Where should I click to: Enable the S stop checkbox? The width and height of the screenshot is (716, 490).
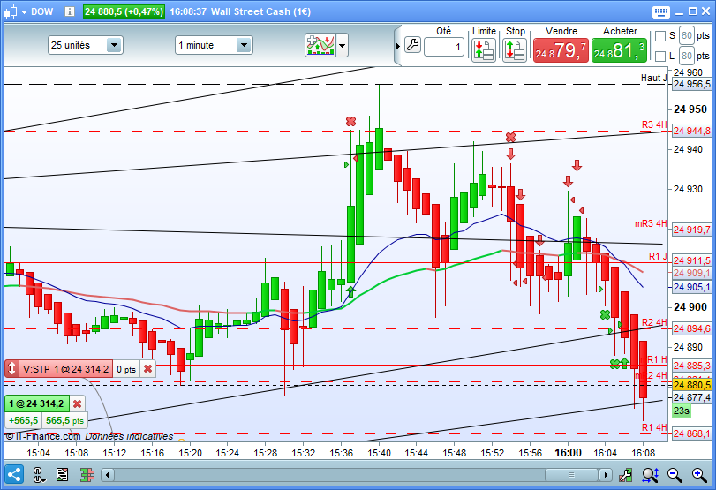659,36
